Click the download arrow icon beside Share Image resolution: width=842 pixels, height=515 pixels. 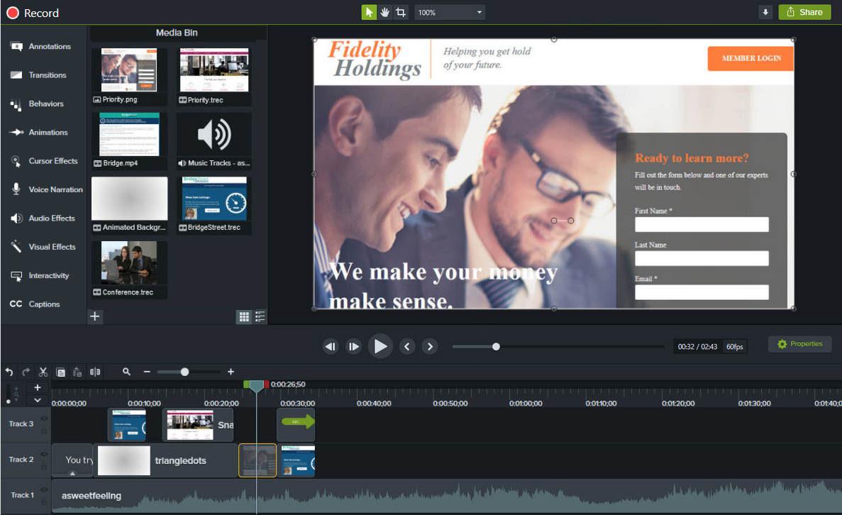(x=765, y=12)
